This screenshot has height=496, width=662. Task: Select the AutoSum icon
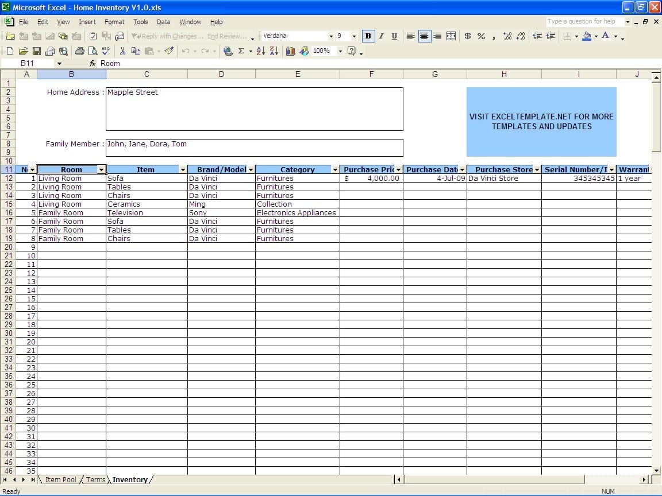point(242,51)
